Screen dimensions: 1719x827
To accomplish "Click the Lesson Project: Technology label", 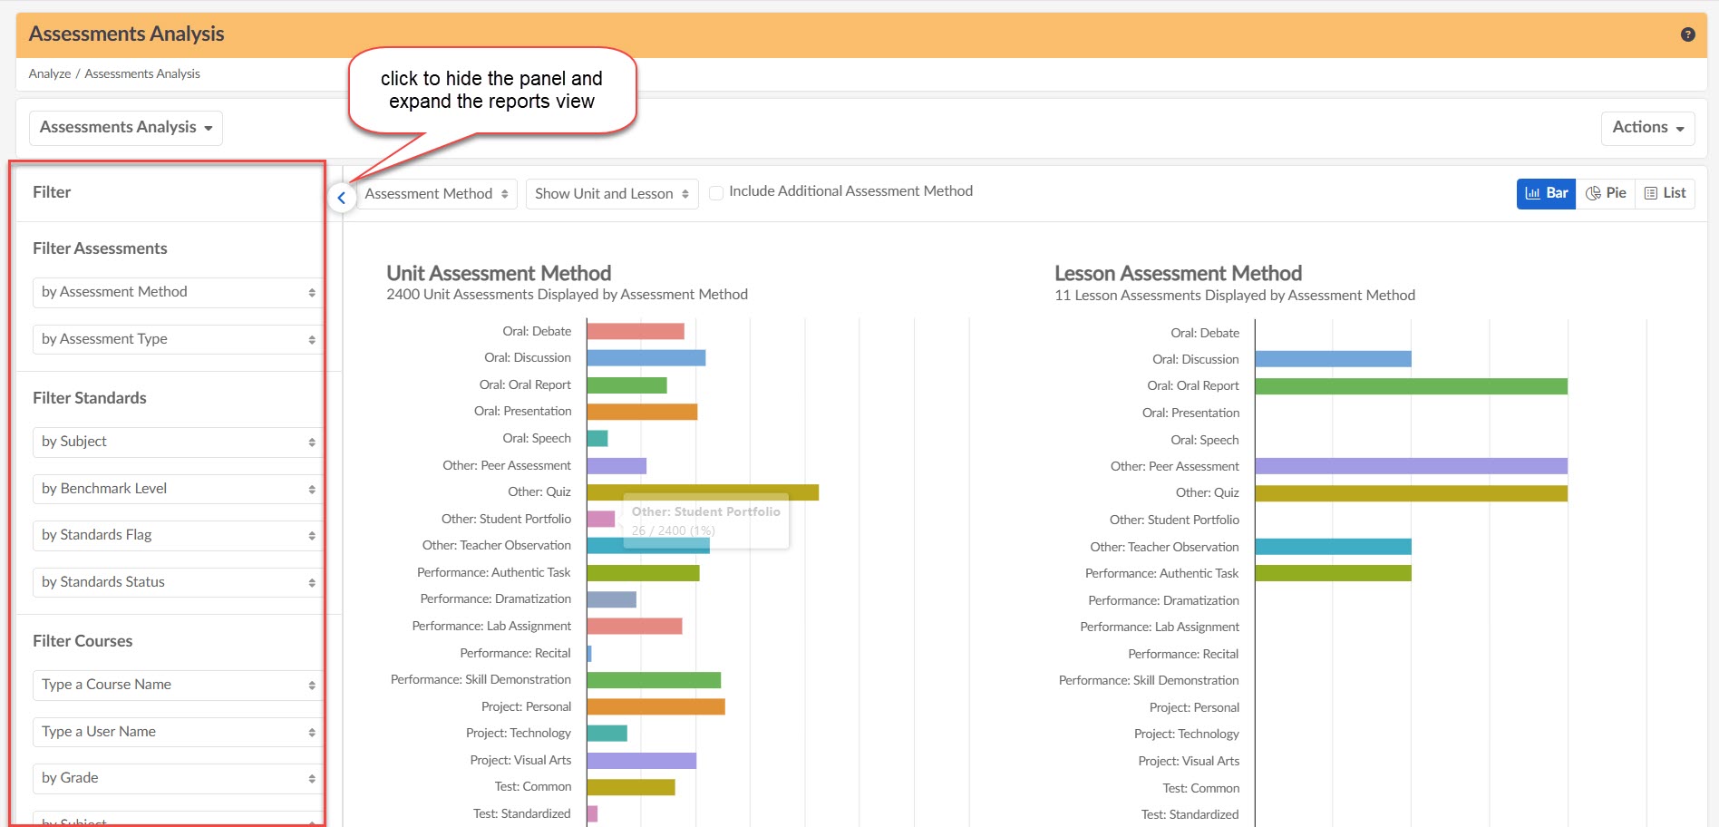I will point(1186,735).
